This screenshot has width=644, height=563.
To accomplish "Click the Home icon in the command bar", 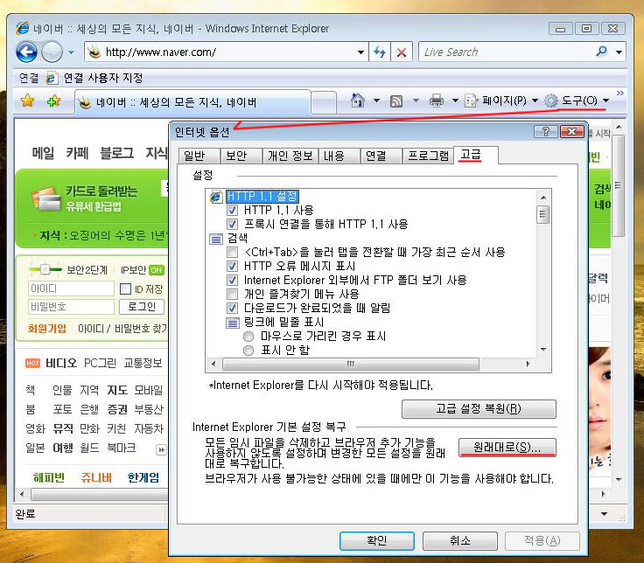I will pos(358,101).
